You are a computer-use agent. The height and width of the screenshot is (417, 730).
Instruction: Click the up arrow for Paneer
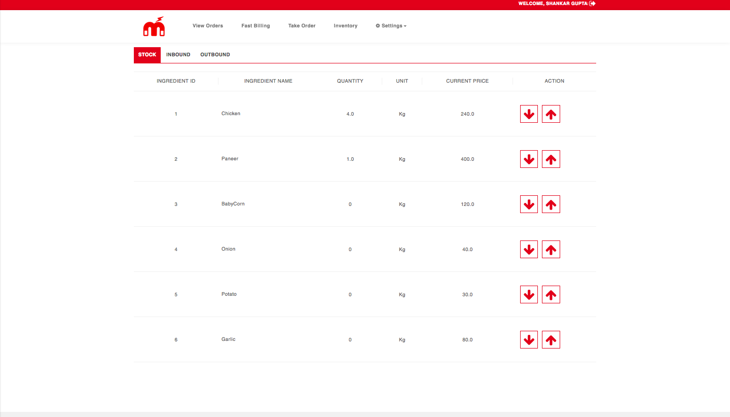(x=551, y=159)
